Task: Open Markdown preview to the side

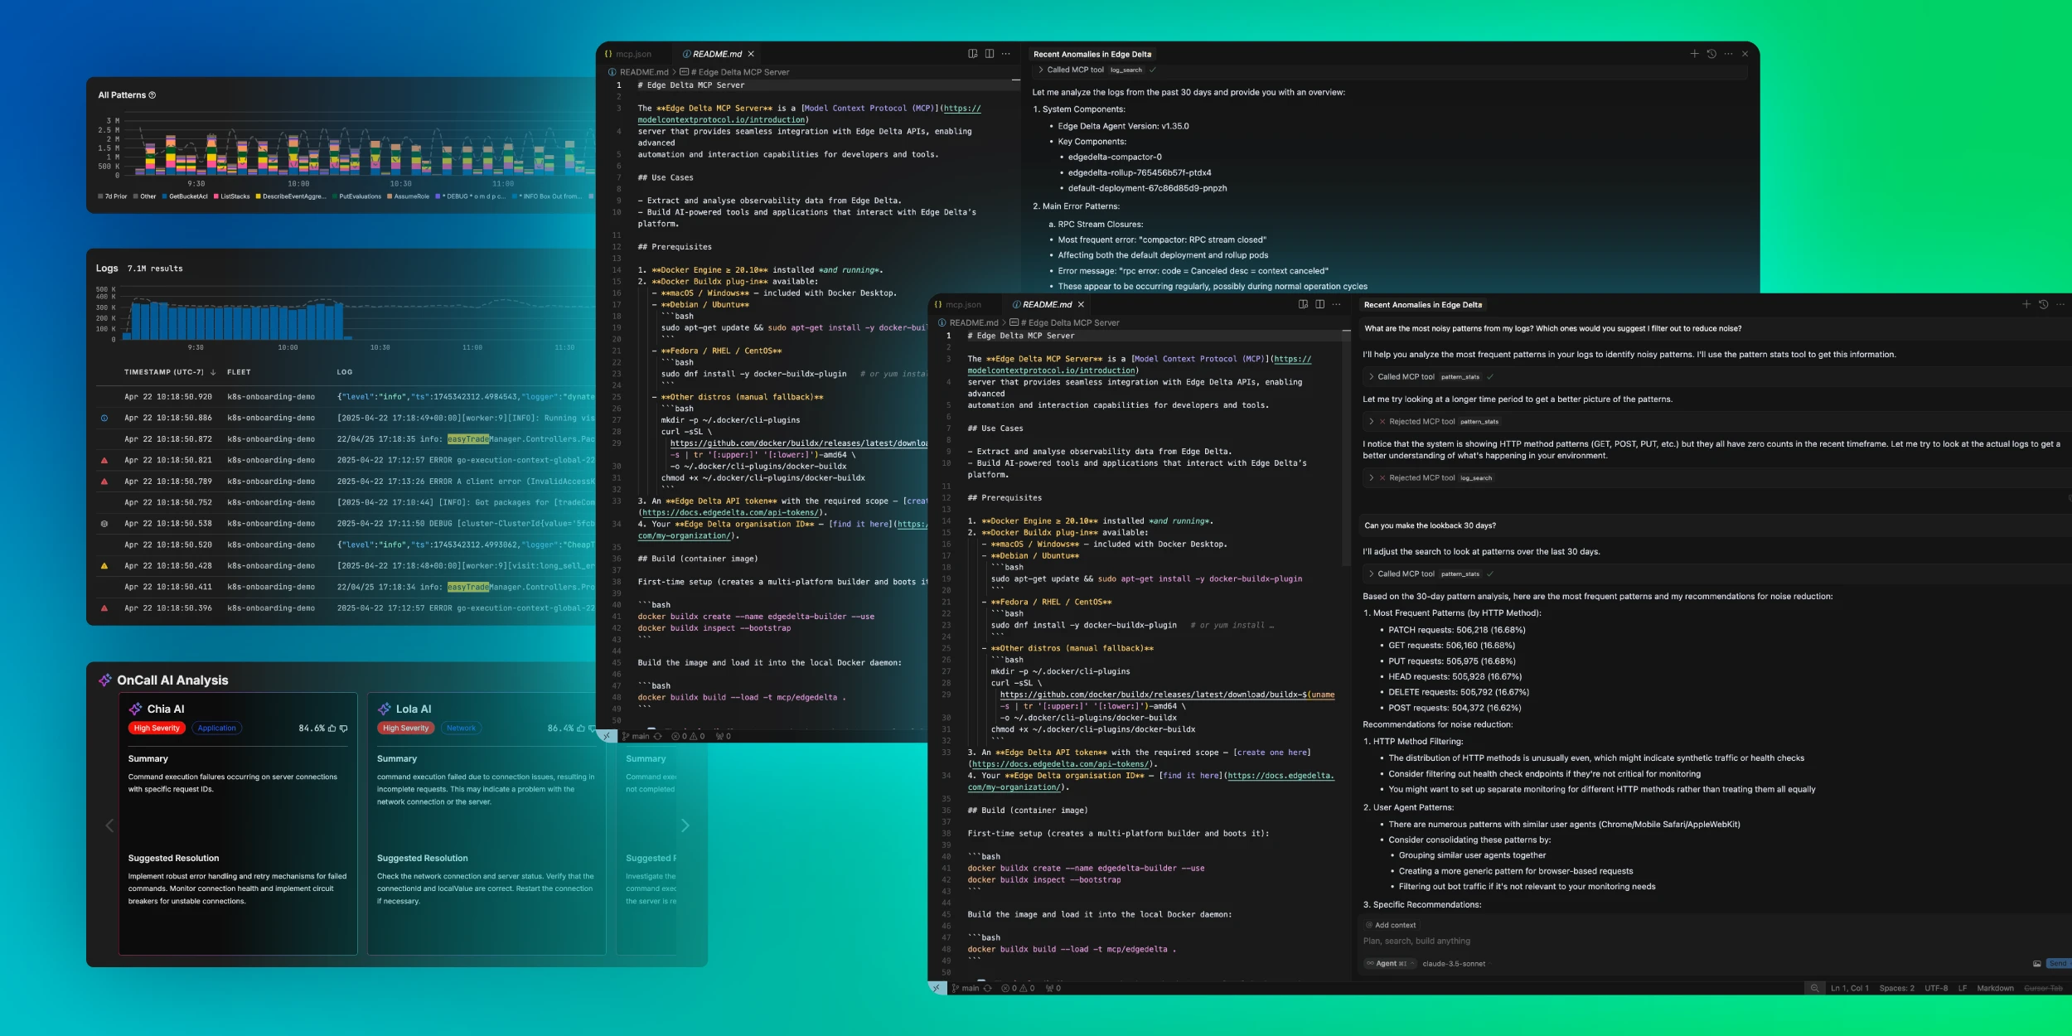Action: (x=1302, y=304)
